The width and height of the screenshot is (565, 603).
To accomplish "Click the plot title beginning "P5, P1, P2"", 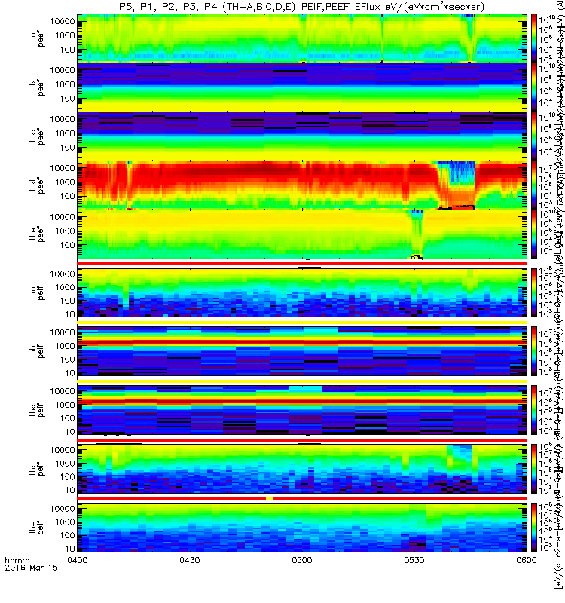I will tap(302, 7).
